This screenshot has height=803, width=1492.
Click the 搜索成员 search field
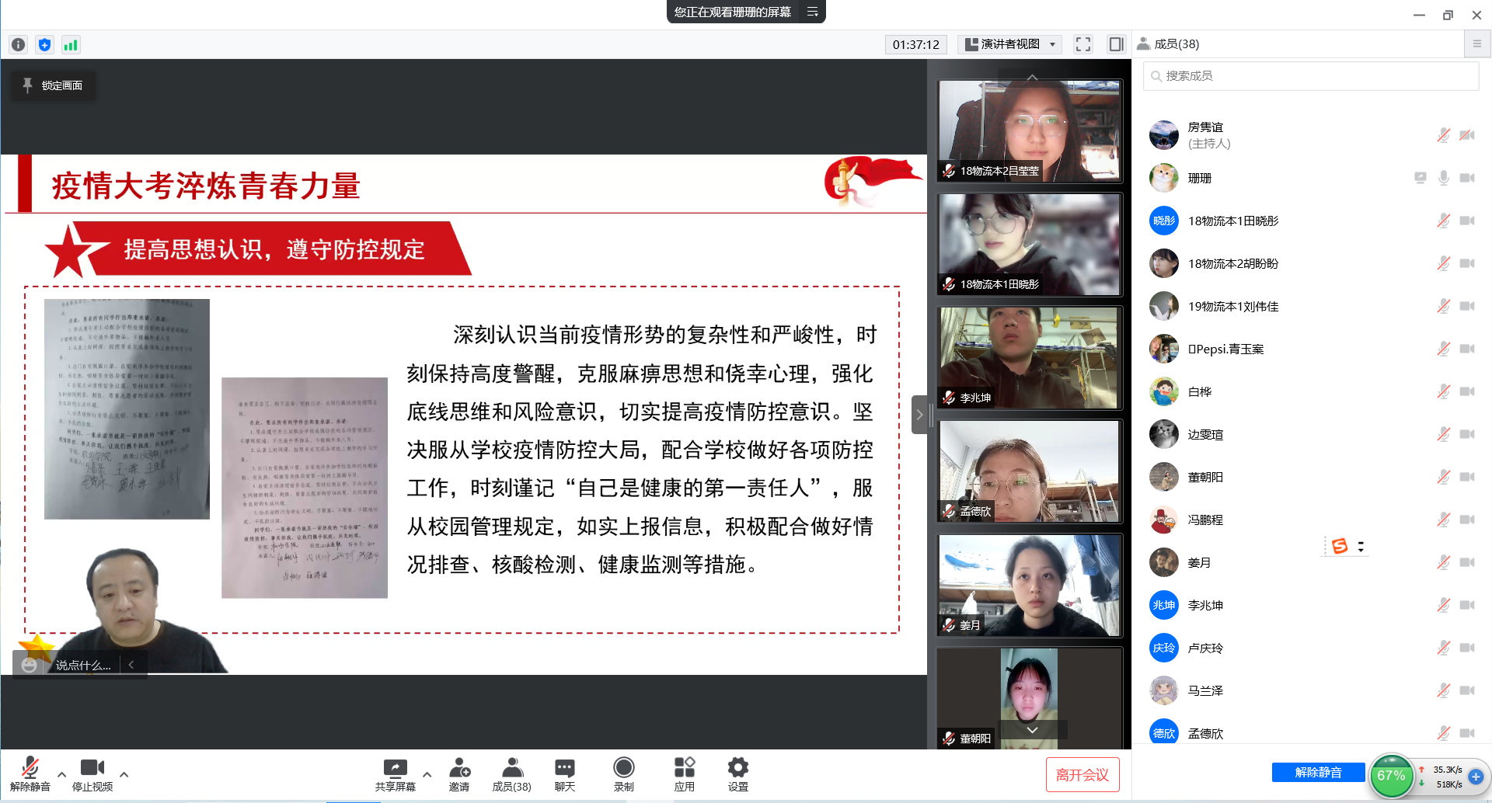(x=1313, y=76)
